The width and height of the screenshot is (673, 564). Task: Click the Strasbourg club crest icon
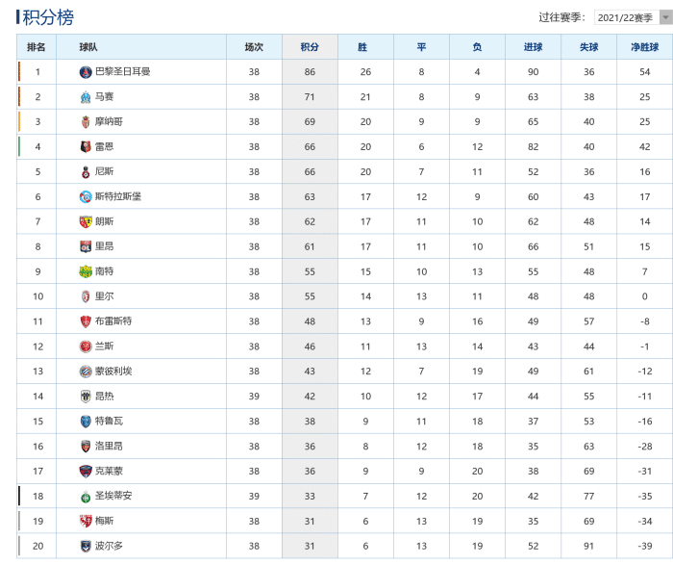[x=86, y=197]
